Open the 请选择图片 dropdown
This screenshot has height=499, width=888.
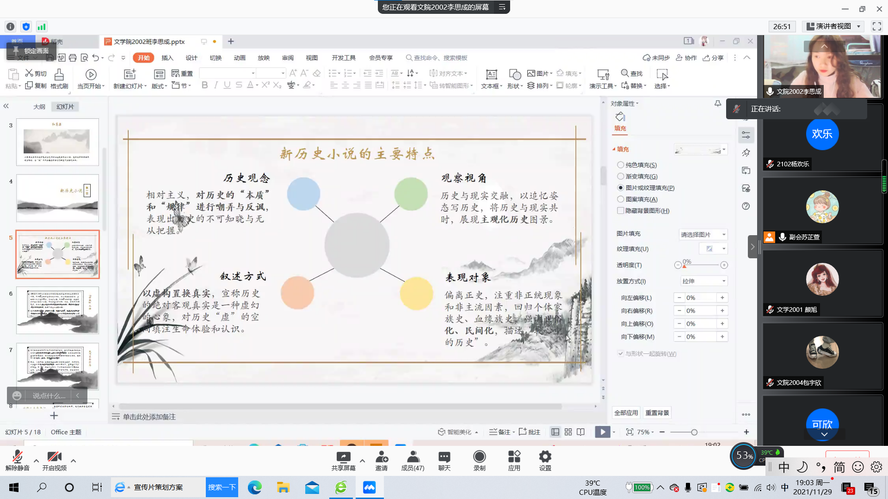(703, 235)
